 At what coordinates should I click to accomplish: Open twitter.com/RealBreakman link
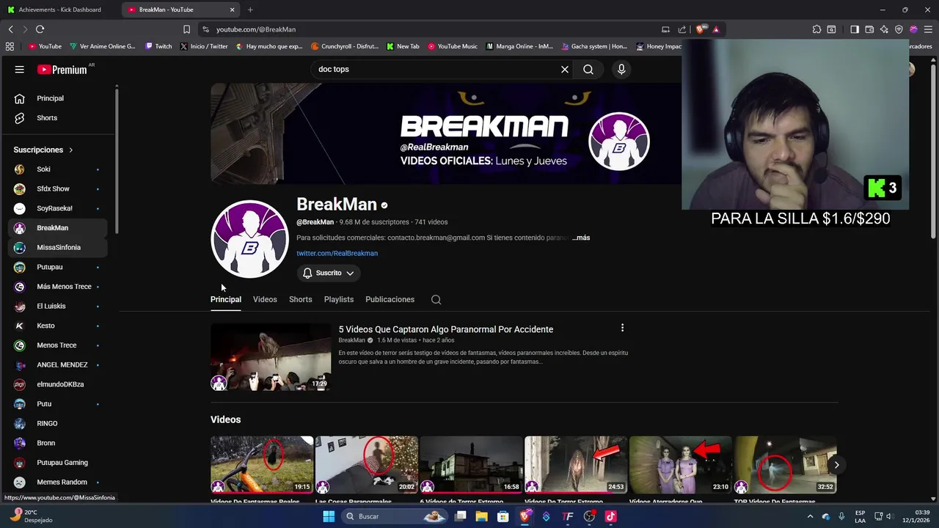tap(337, 253)
